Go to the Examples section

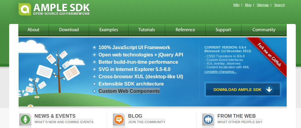click(x=109, y=30)
